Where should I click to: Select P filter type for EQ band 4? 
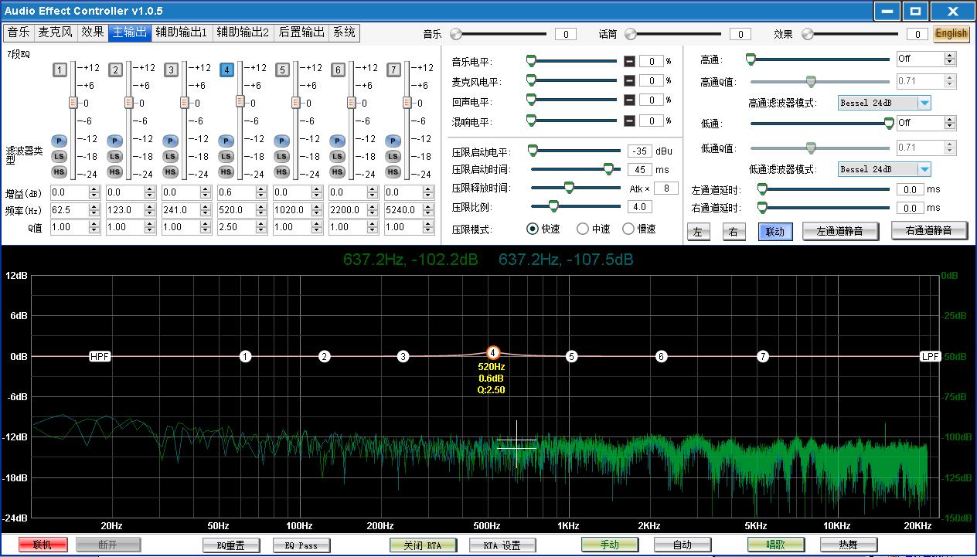[x=226, y=141]
